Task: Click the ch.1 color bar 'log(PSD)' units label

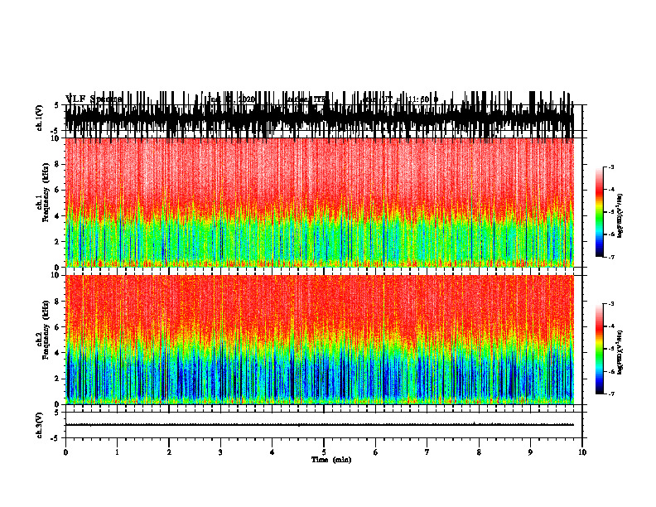Action: pyautogui.click(x=620, y=215)
